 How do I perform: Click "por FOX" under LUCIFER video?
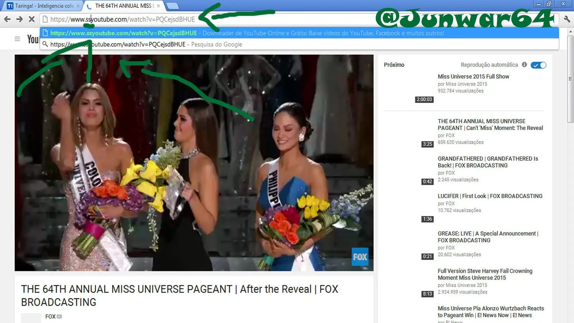[x=446, y=203]
